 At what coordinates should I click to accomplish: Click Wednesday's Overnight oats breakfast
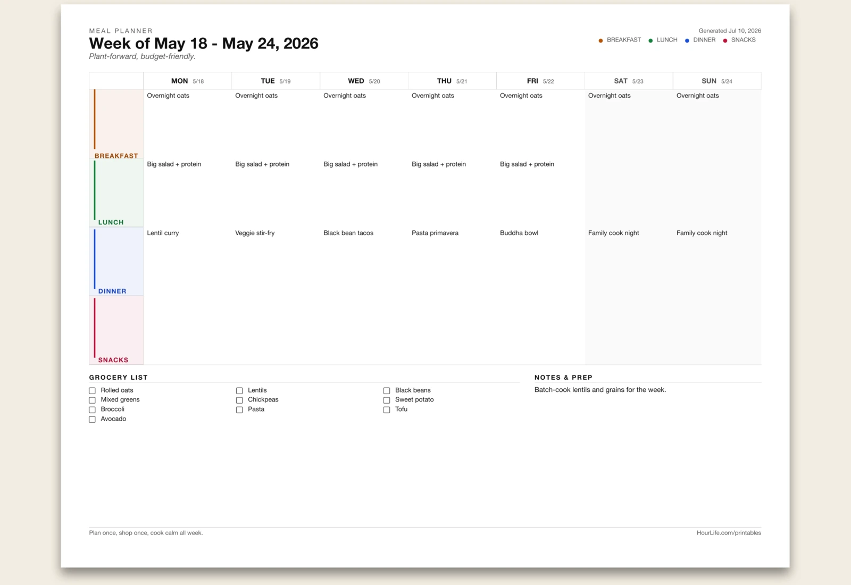coord(345,96)
